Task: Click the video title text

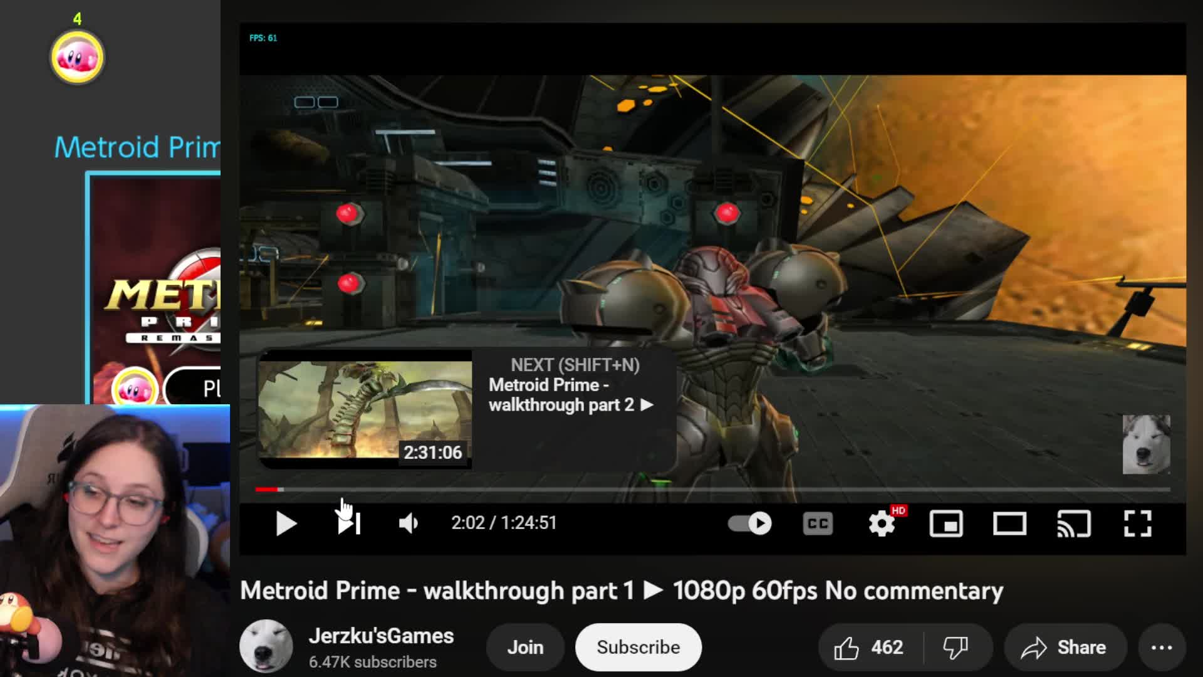Action: (622, 590)
